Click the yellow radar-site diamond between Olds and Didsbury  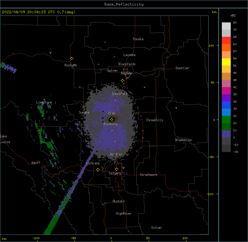[x=112, y=120]
